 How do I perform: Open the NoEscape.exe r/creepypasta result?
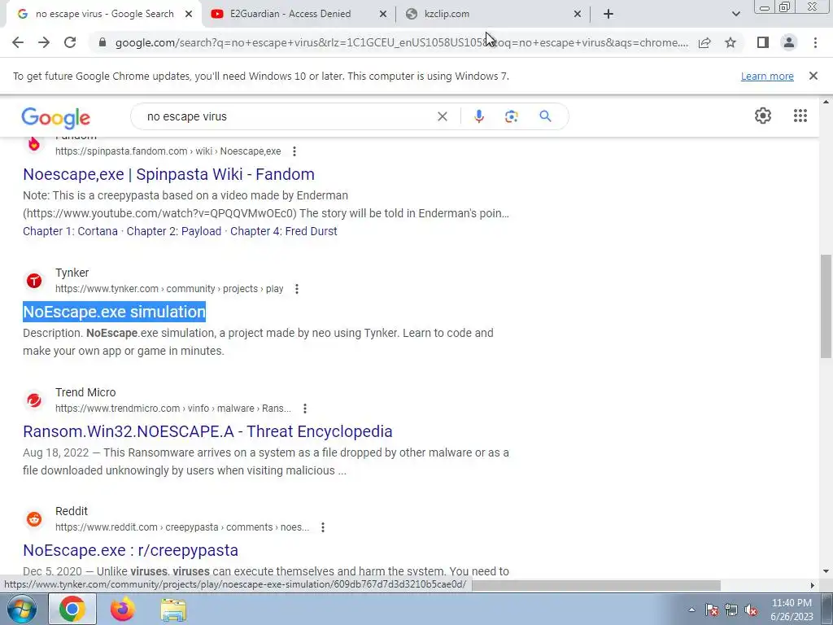131,551
